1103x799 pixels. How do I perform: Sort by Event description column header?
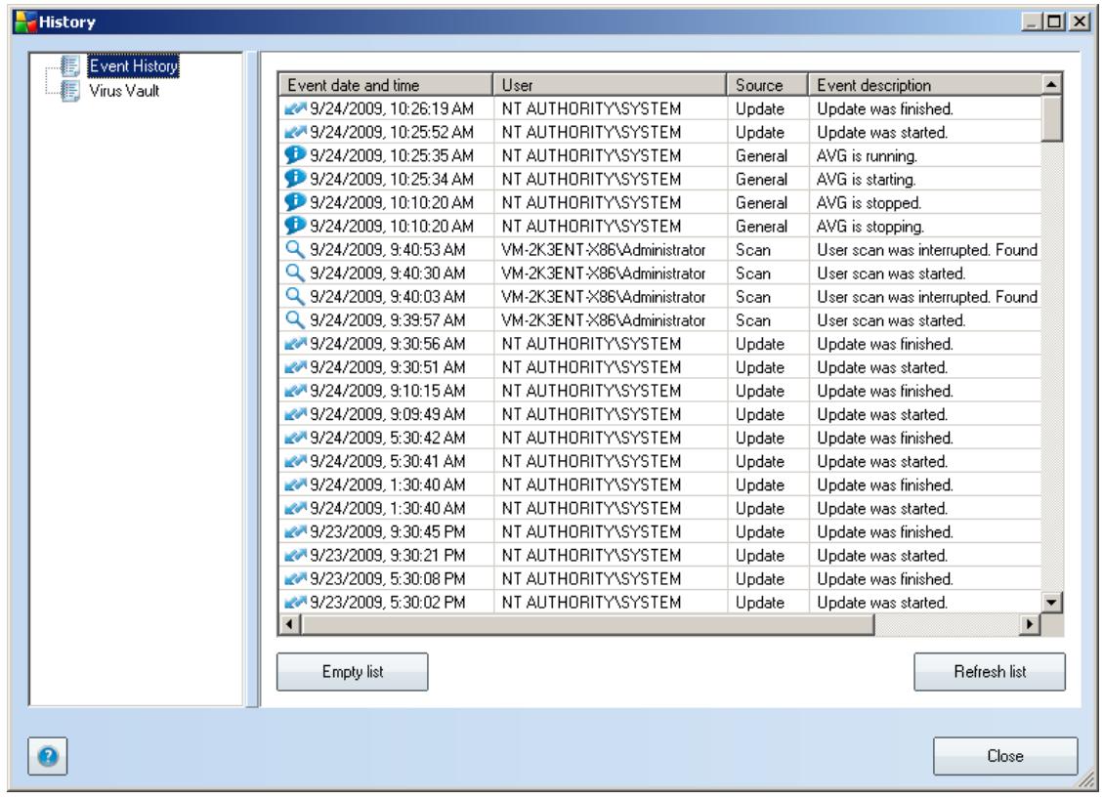click(924, 85)
